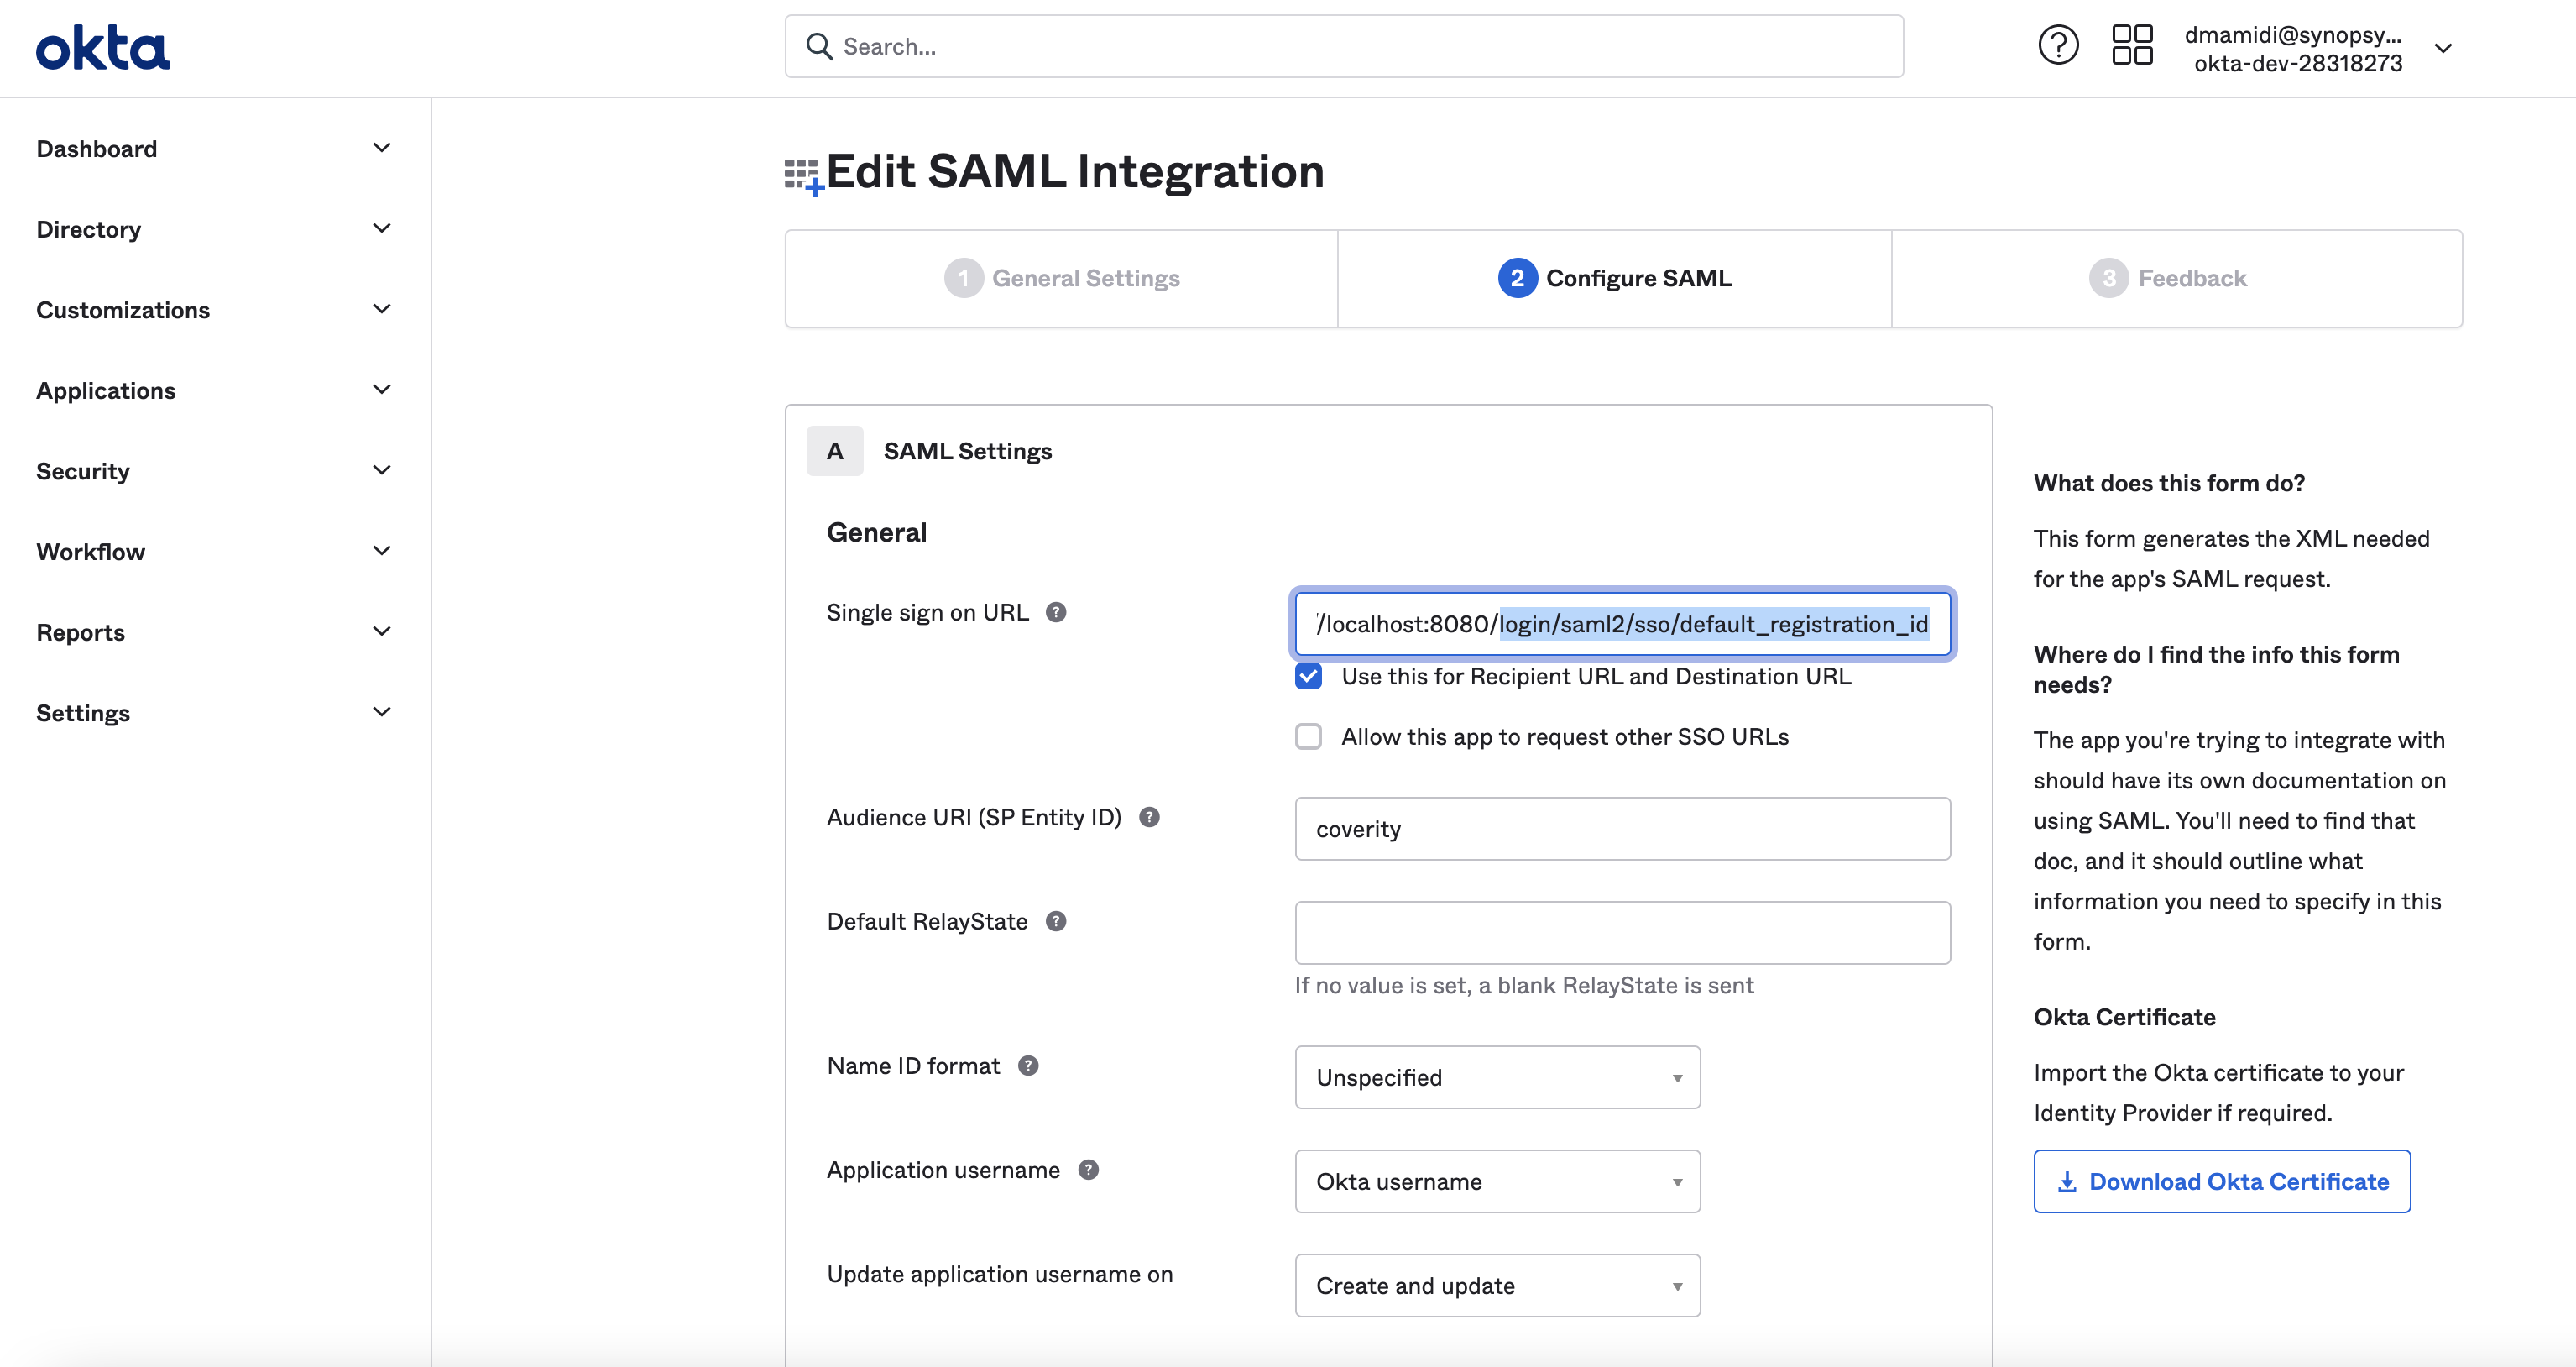Open help tooltip beside Single sign on URL
Image resolution: width=2576 pixels, height=1367 pixels.
[1057, 611]
